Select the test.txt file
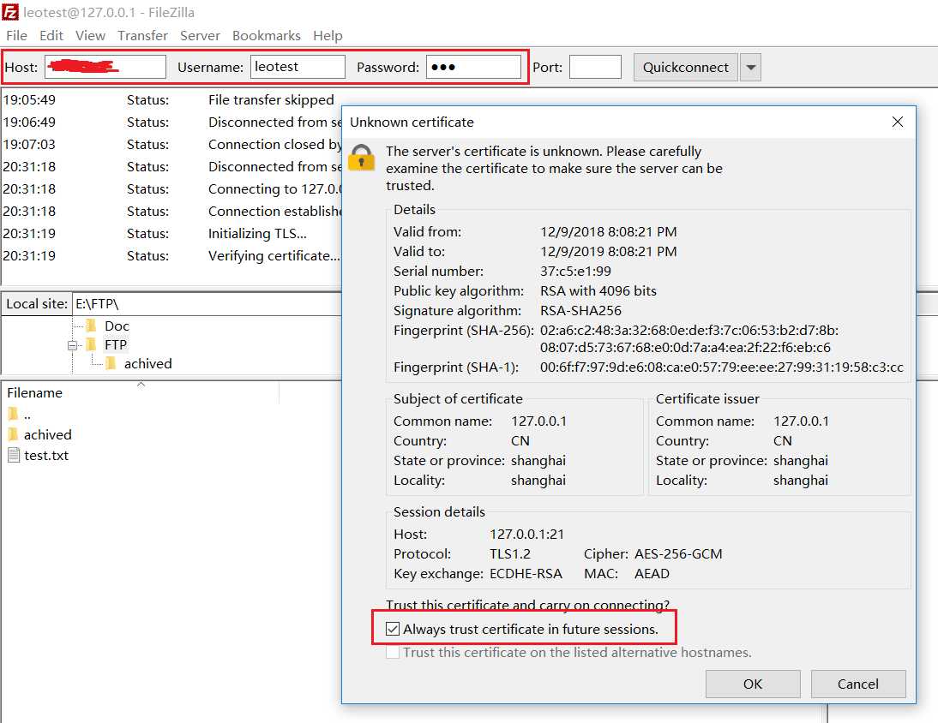 [x=46, y=456]
